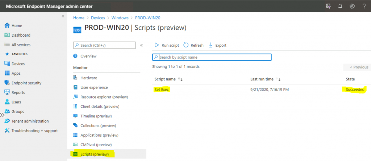
Task: Open the Reports icon
Action: click(7, 92)
